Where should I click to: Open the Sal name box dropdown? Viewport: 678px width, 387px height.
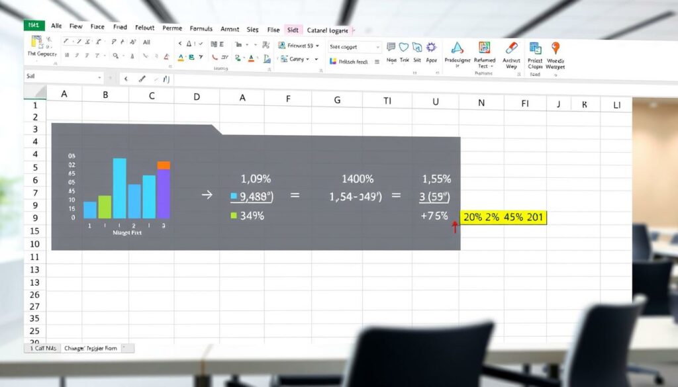[x=100, y=78]
